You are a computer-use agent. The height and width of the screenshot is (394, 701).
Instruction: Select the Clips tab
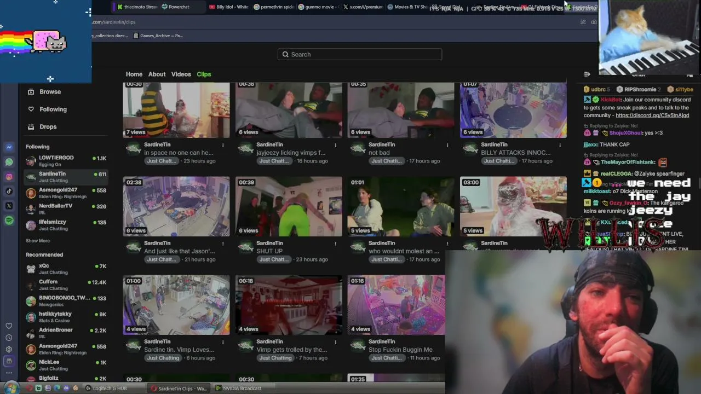tap(204, 74)
